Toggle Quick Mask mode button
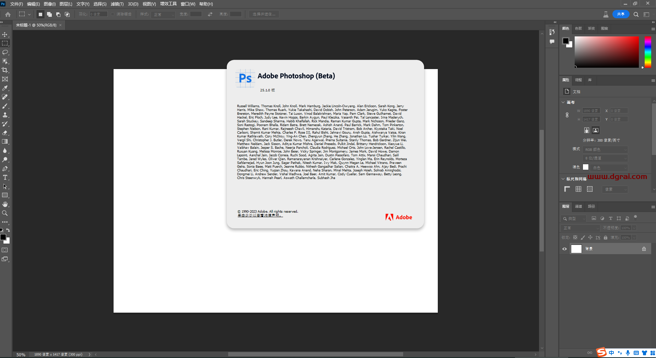656x358 pixels. point(5,250)
